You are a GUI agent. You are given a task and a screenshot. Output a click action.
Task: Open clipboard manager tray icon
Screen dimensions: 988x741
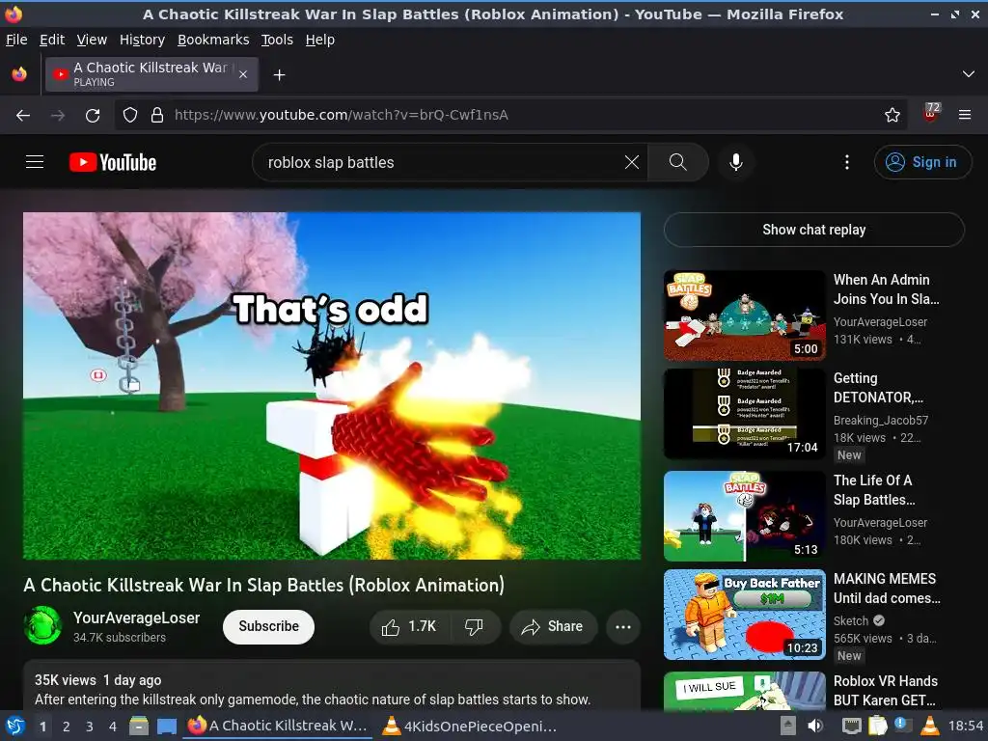876,726
